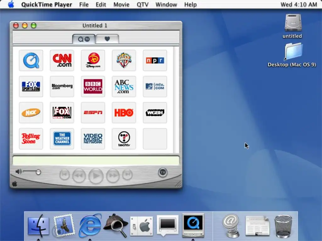Screen dimensions: 322x241
Task: Open the QTV menu
Action: coord(142,4)
